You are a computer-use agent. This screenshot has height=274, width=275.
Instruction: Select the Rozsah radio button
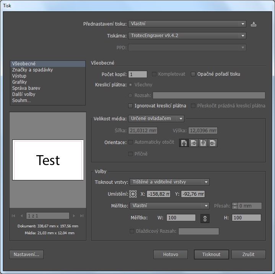pos(131,96)
